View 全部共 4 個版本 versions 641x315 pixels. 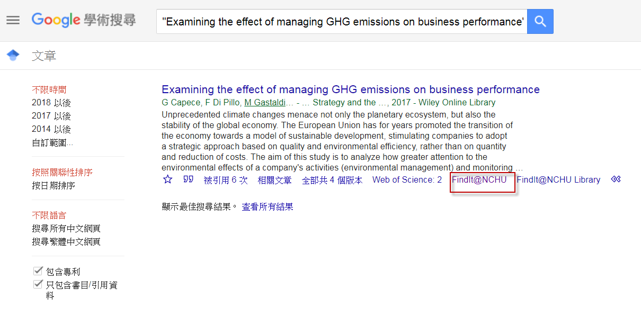332,180
